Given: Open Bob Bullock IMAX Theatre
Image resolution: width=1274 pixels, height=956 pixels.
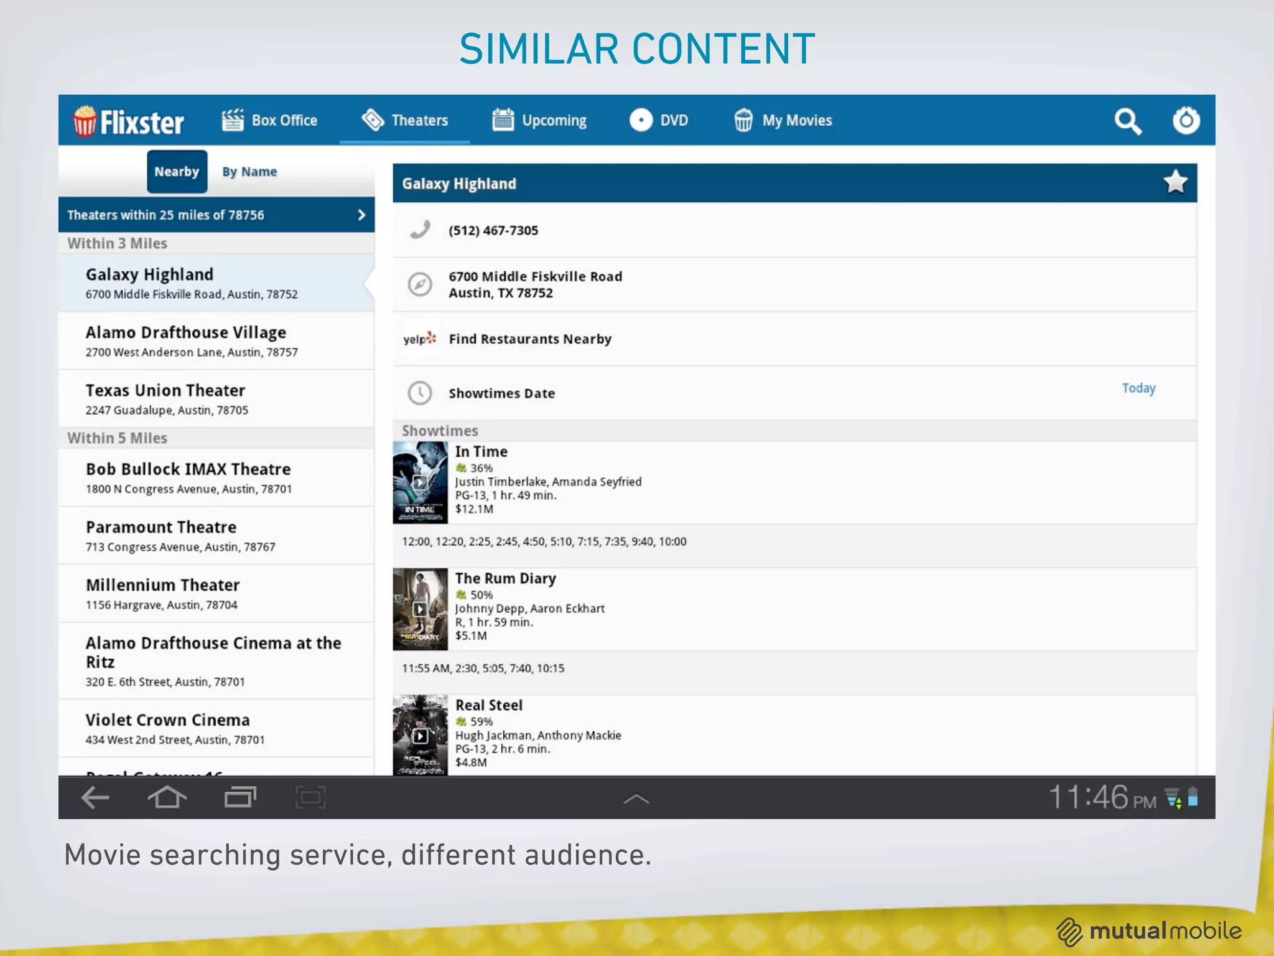Looking at the screenshot, I should [x=216, y=478].
